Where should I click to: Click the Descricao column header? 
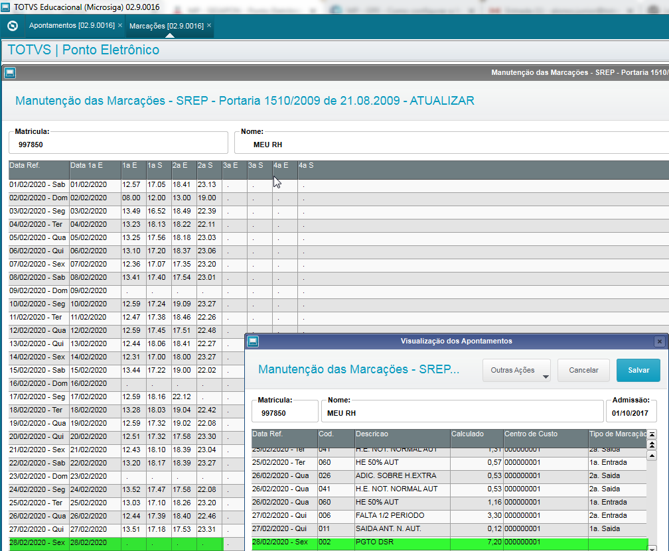[403, 438]
